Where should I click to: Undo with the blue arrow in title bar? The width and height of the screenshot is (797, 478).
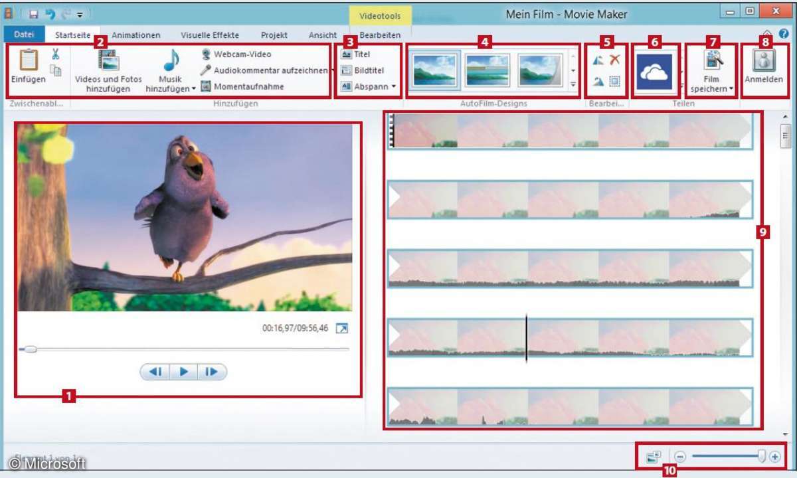[50, 13]
